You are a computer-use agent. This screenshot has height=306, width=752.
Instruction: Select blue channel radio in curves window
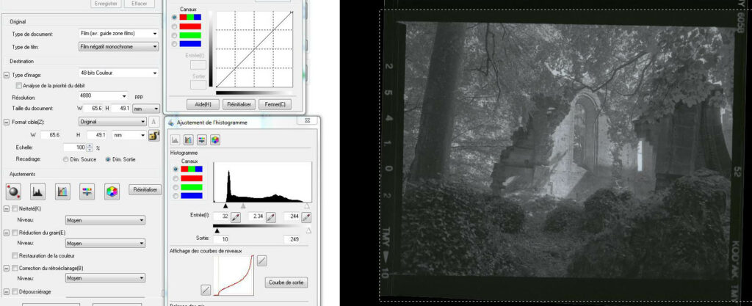pos(174,44)
